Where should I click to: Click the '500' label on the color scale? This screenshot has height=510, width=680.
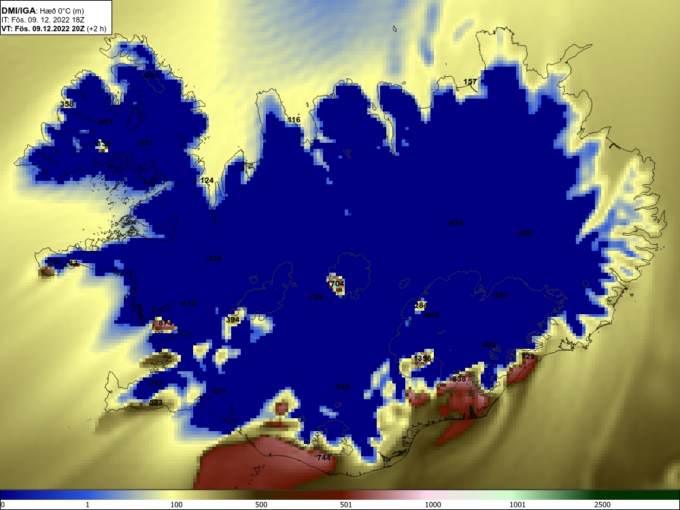261,505
